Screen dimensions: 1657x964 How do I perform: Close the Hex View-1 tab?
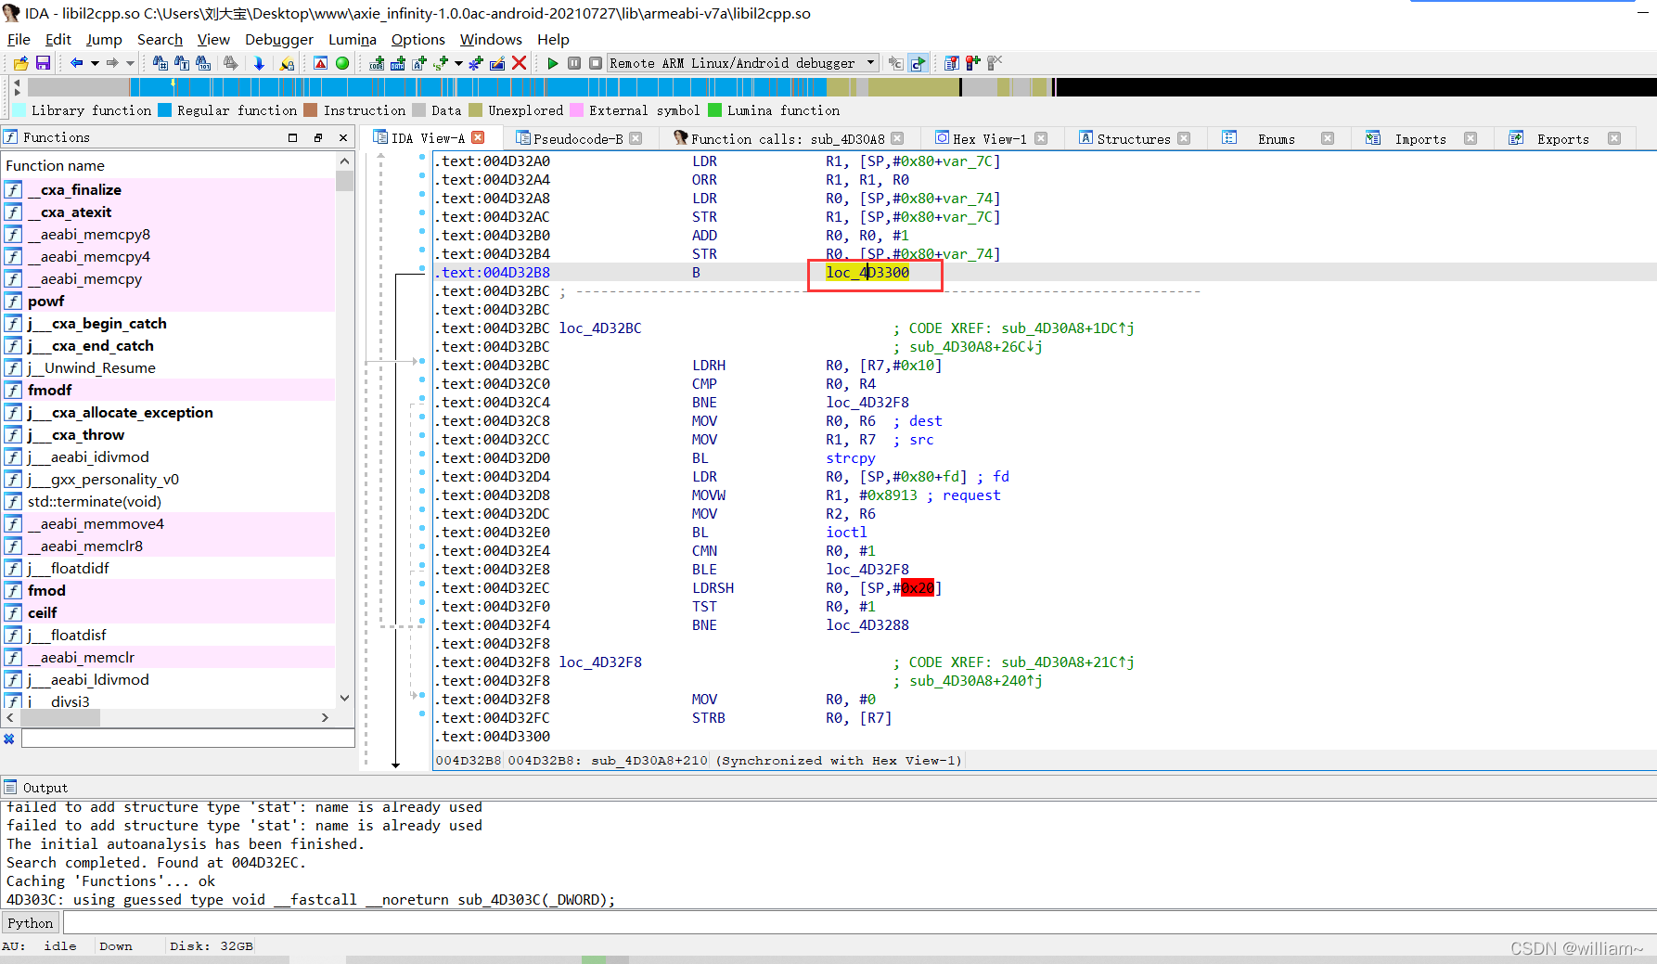click(x=1041, y=138)
